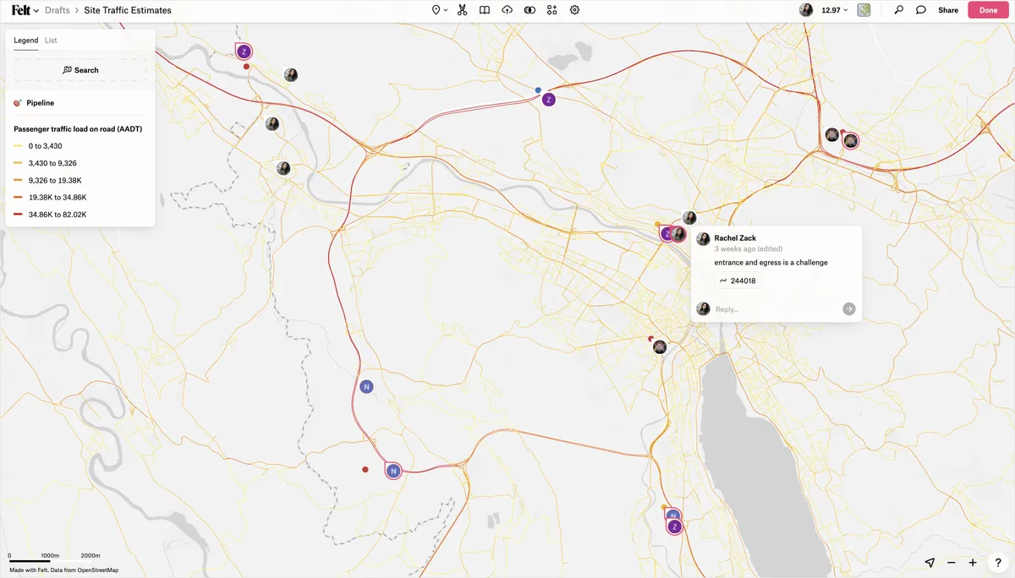Open the comments speech bubble icon
This screenshot has width=1015, height=578.
tap(921, 10)
